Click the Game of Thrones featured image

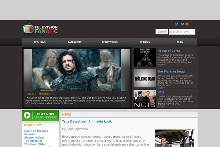point(77,70)
